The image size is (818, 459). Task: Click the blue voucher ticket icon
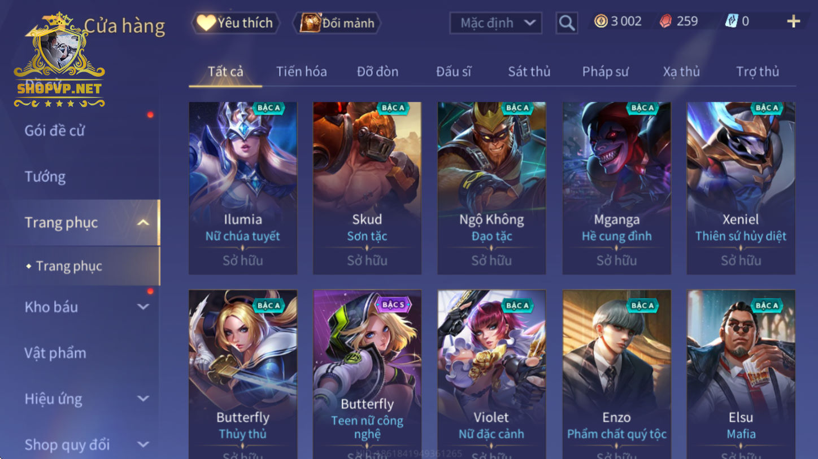732,21
